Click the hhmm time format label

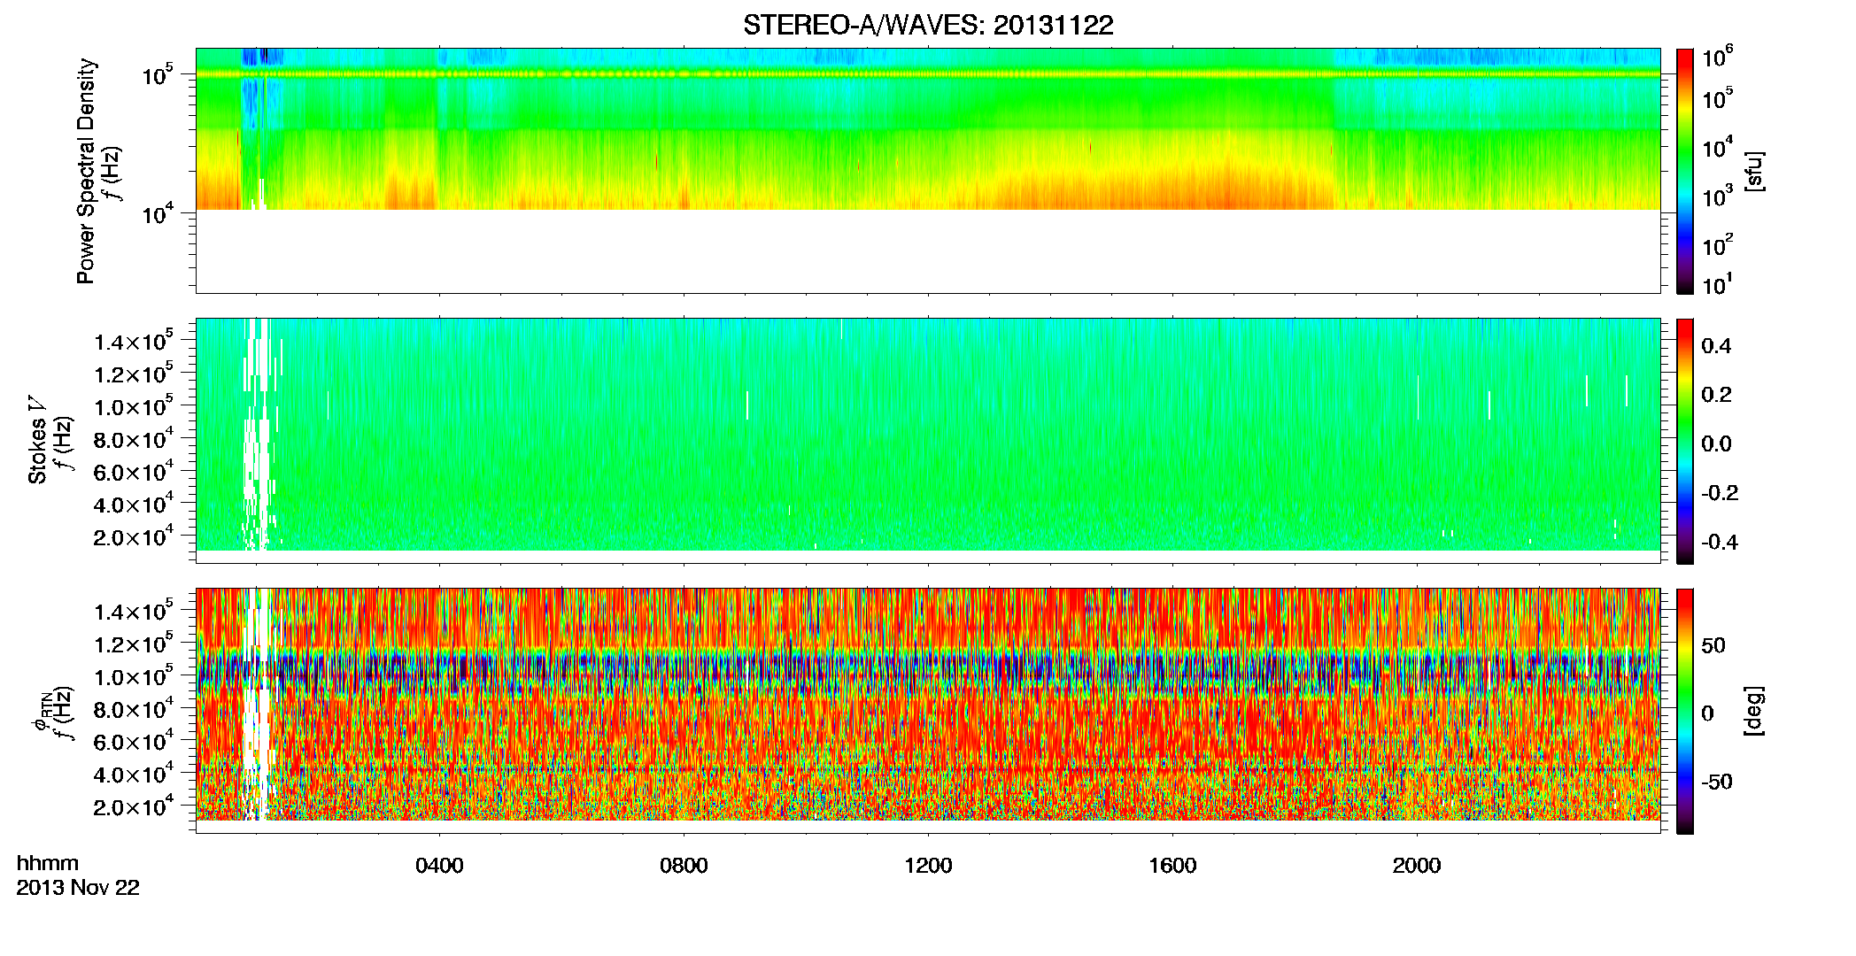click(48, 864)
